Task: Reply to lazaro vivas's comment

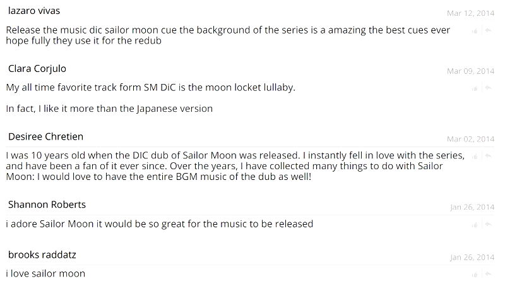Action: (488, 30)
